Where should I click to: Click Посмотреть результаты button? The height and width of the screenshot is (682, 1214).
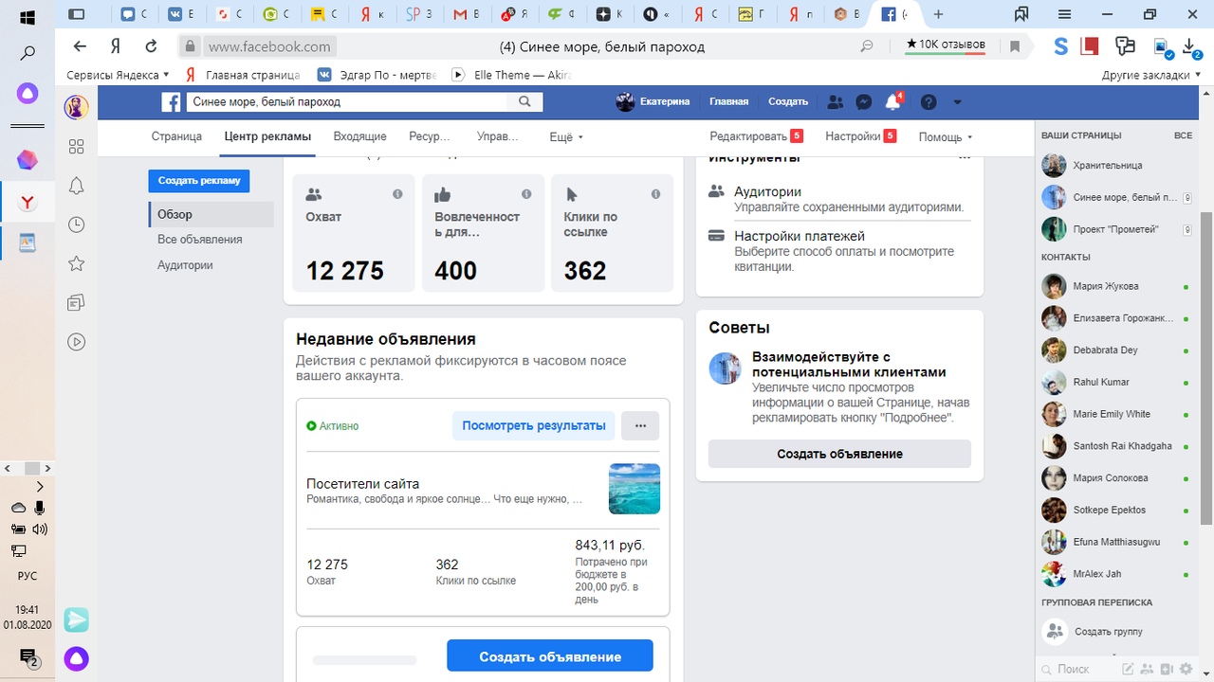[534, 426]
